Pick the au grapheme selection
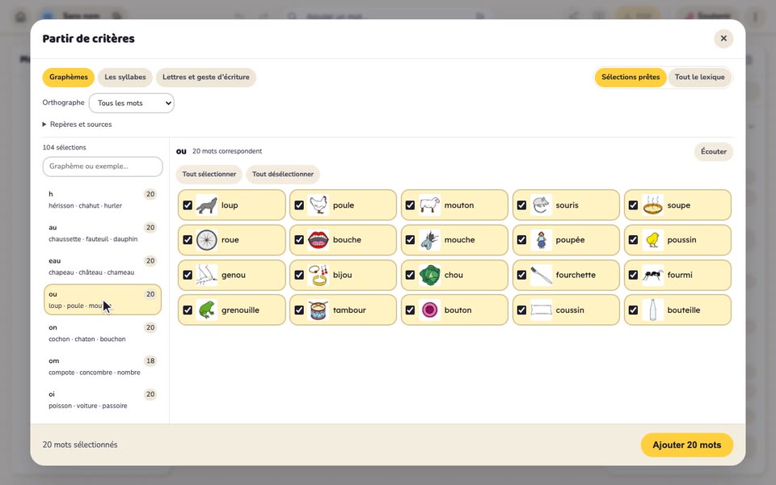Viewport: 776px width, 485px height. click(x=103, y=233)
